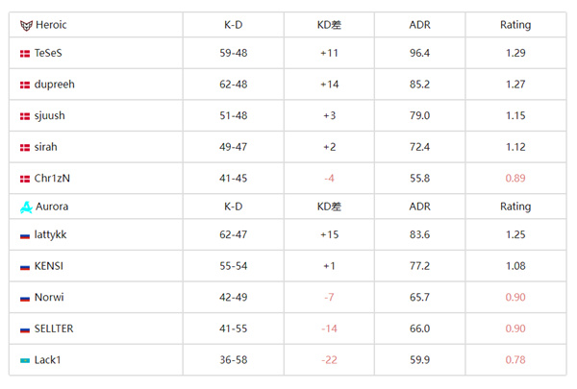Click the flag icon next to Chr1zN

pos(25,179)
